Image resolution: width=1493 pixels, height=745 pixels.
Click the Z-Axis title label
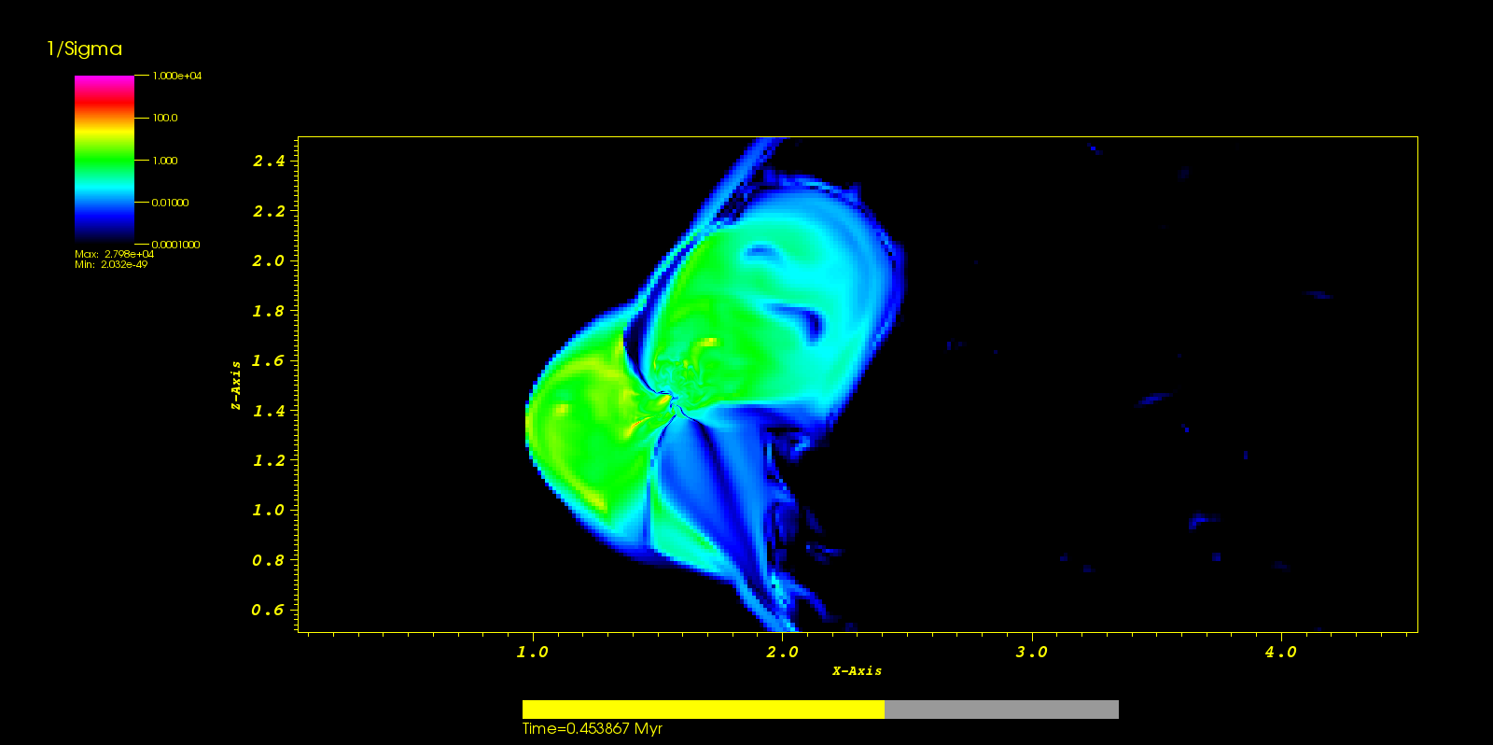pos(236,386)
